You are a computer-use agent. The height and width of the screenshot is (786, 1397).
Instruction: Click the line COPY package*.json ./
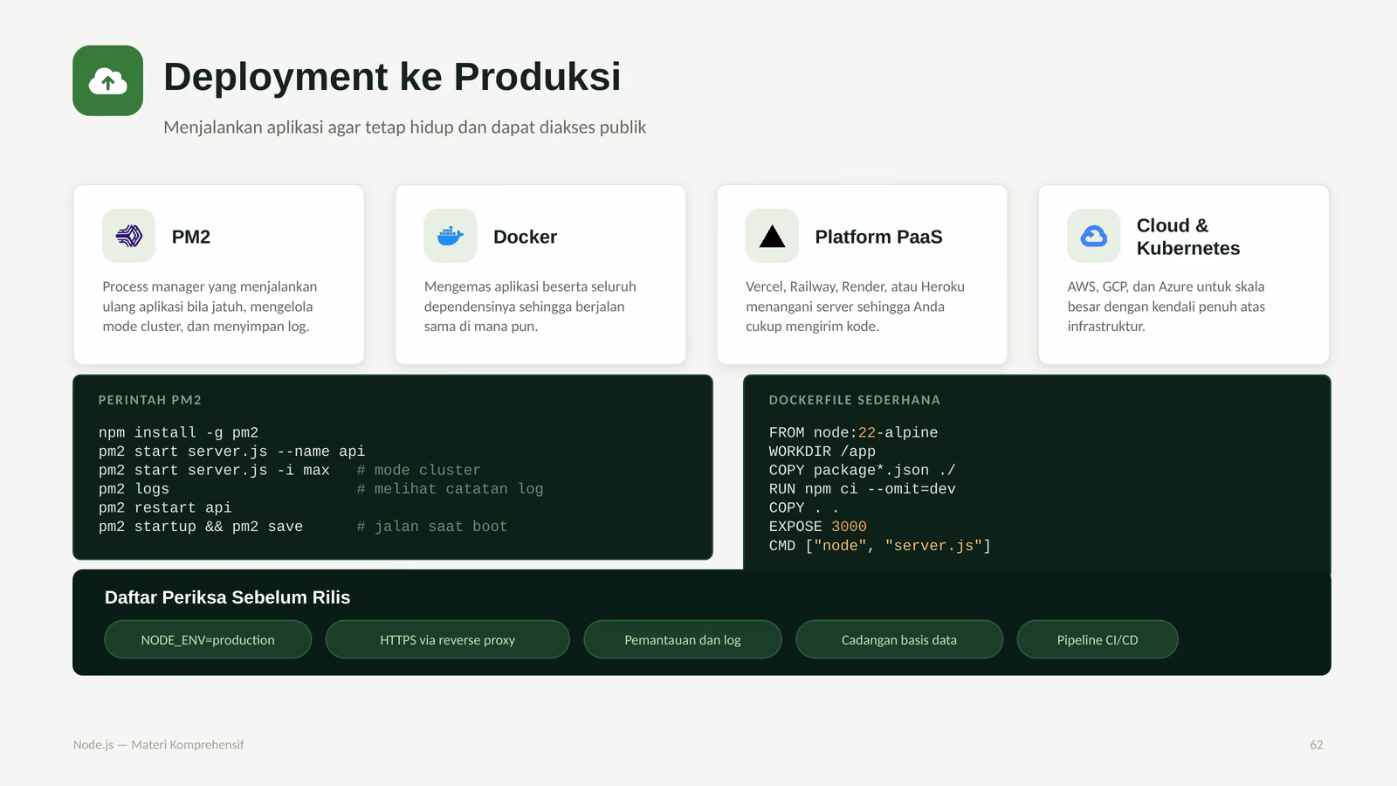862,470
